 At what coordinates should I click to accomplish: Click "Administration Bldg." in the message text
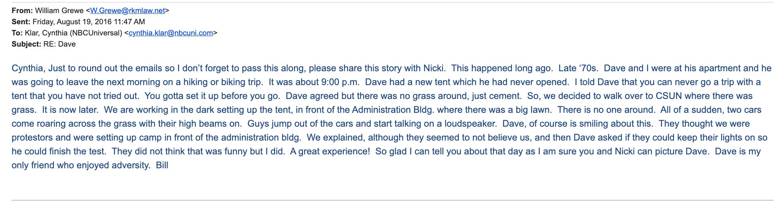point(393,110)
